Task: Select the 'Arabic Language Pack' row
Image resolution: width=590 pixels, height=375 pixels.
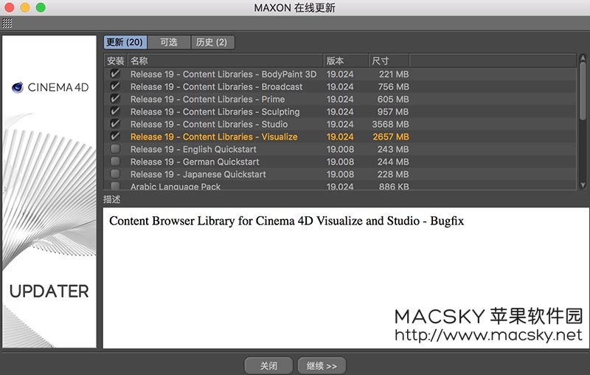Action: tap(340, 185)
